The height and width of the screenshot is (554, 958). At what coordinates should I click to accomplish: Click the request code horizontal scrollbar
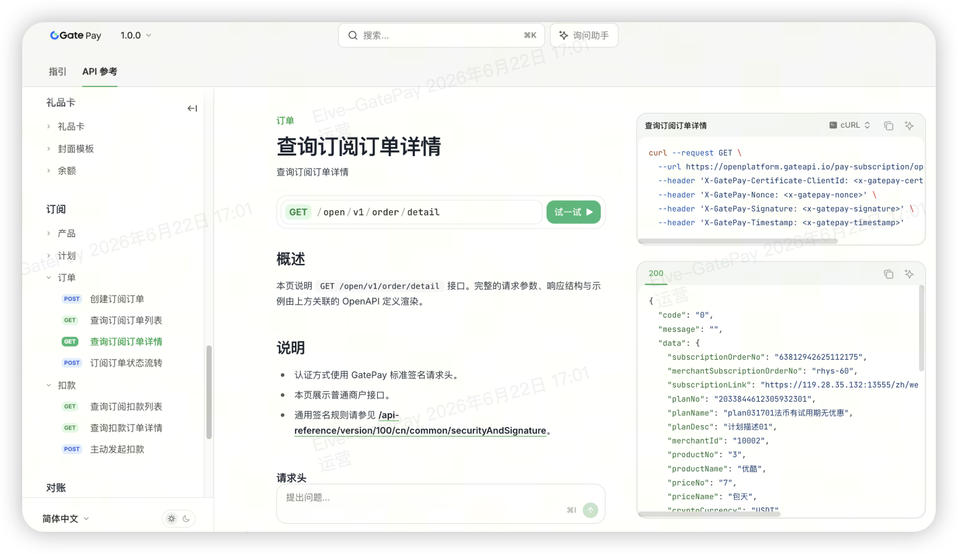pos(738,241)
